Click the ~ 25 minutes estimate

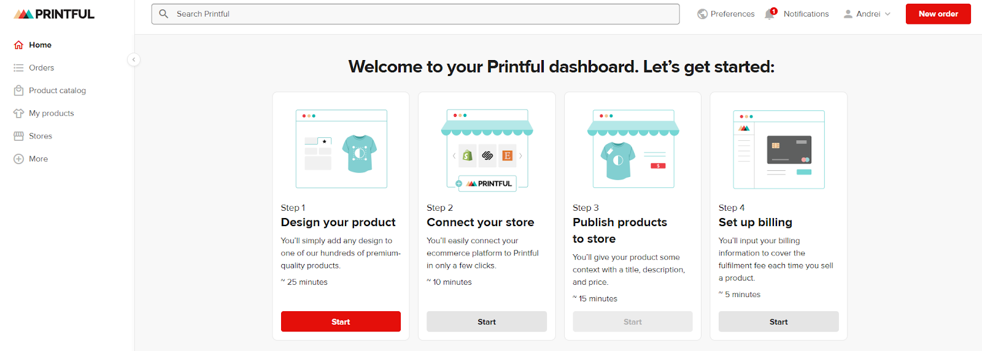click(x=304, y=282)
